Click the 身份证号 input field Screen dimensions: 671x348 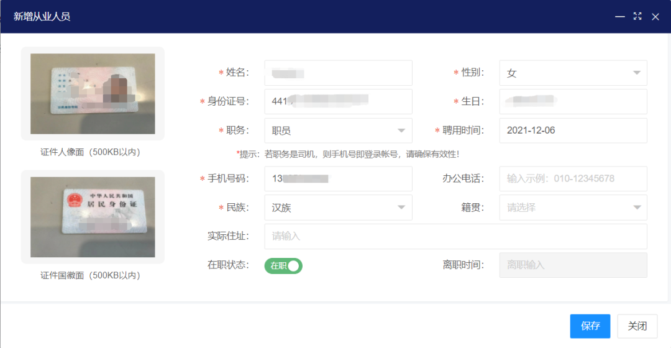(338, 101)
